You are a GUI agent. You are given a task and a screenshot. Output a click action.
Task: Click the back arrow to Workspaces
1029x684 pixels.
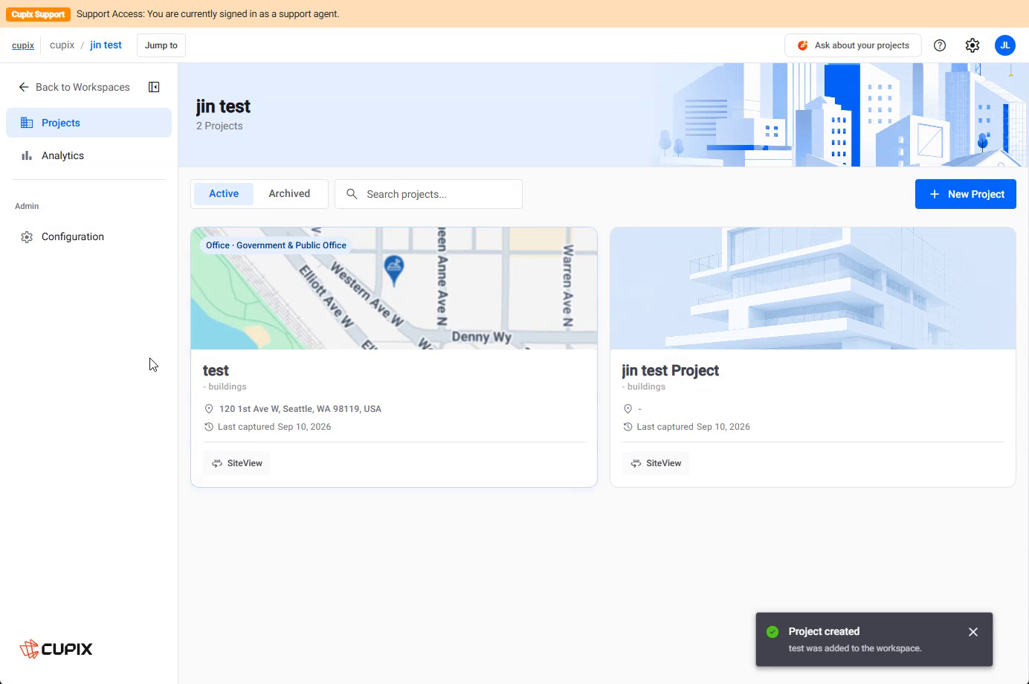24,87
